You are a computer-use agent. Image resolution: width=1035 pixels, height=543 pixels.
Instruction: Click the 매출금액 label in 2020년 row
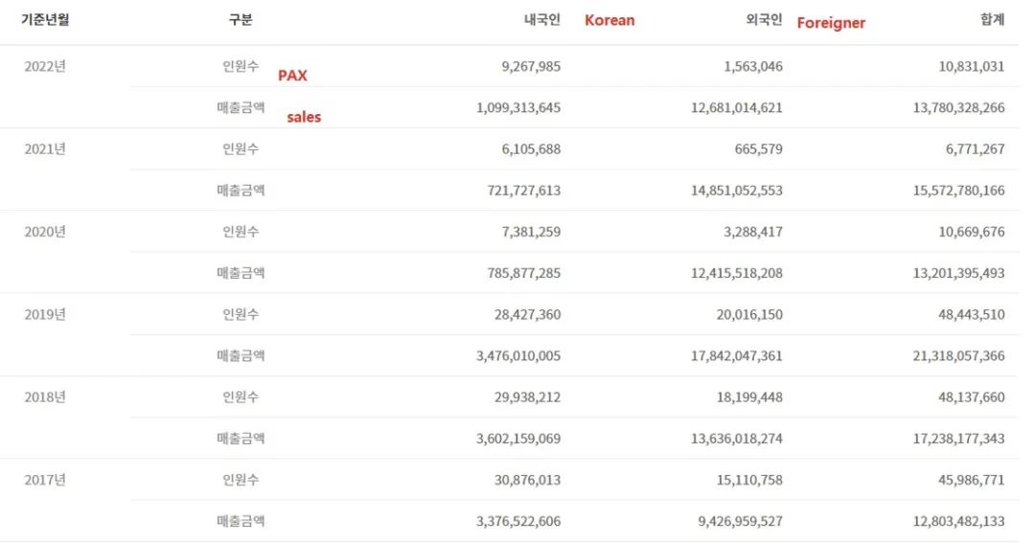pyautogui.click(x=241, y=273)
